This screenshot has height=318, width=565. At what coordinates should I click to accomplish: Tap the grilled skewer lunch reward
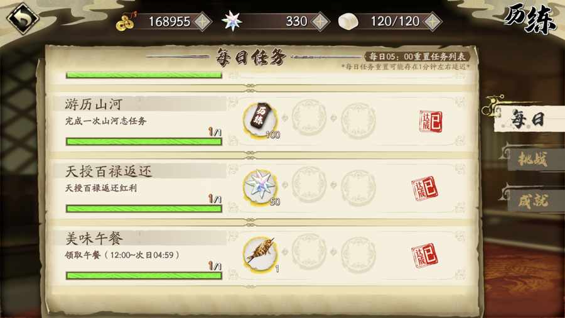[x=260, y=253]
